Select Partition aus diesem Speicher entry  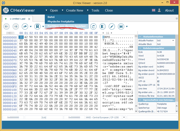tap(67, 26)
